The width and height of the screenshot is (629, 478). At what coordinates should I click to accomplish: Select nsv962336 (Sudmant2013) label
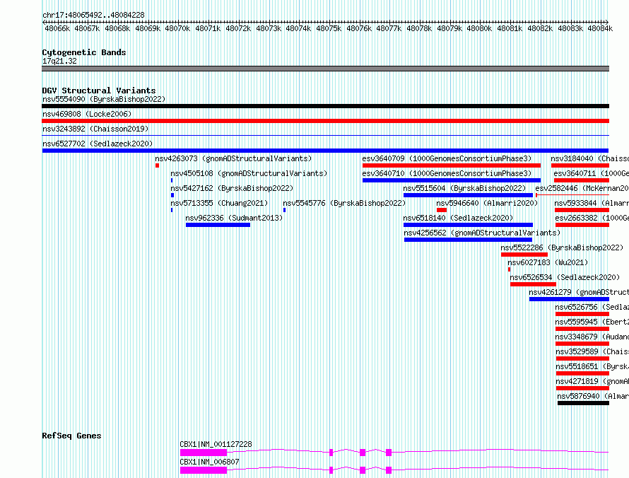234,218
